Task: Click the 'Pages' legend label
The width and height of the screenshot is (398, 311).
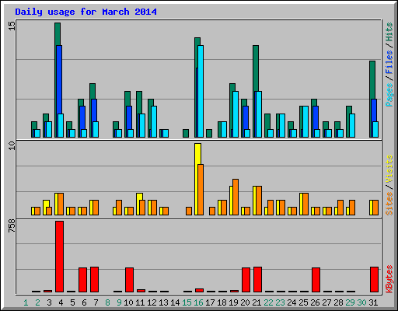Action: pyautogui.click(x=389, y=95)
